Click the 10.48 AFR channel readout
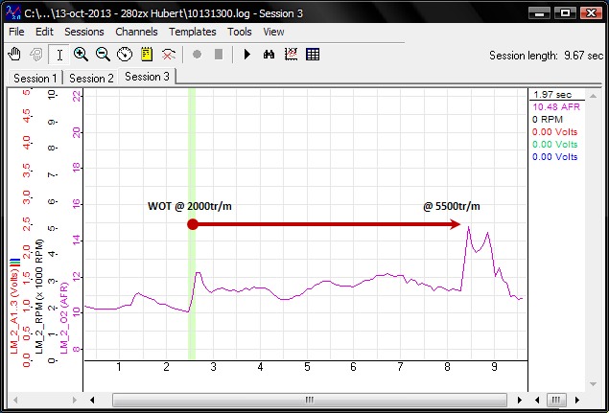The width and height of the screenshot is (609, 413). pos(556,107)
